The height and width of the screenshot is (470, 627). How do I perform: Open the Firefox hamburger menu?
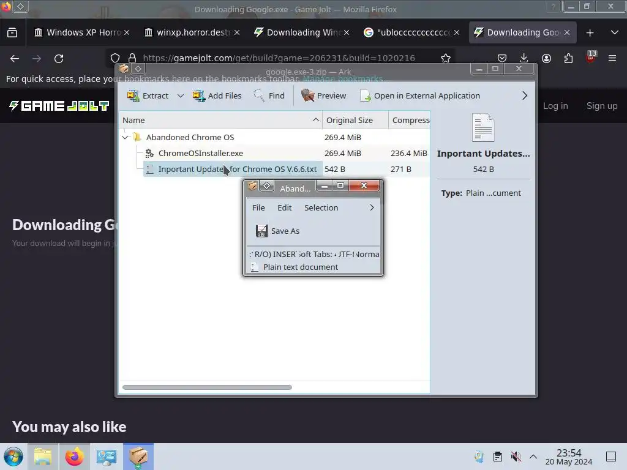coord(612,58)
